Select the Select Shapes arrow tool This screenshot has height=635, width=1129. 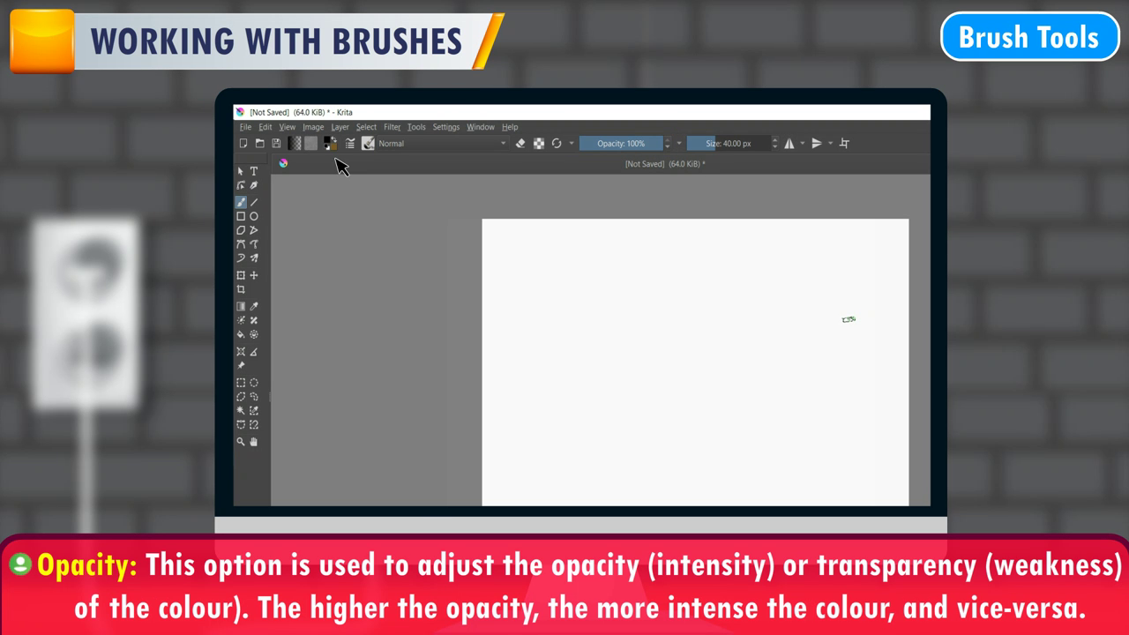[240, 171]
